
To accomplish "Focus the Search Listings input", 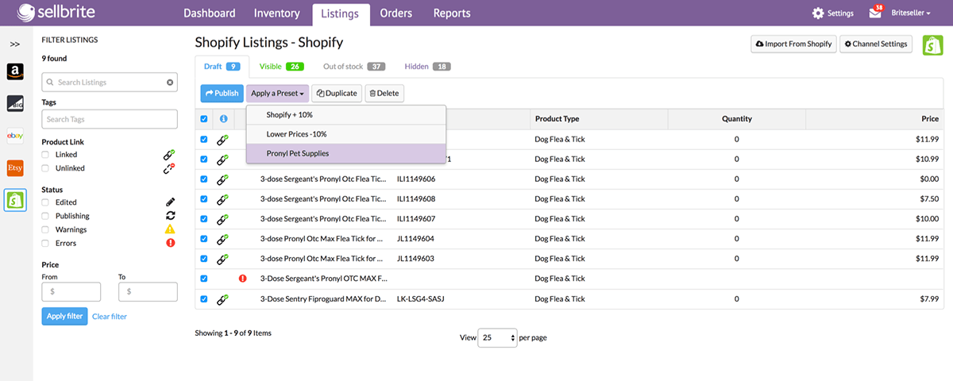I will point(110,83).
